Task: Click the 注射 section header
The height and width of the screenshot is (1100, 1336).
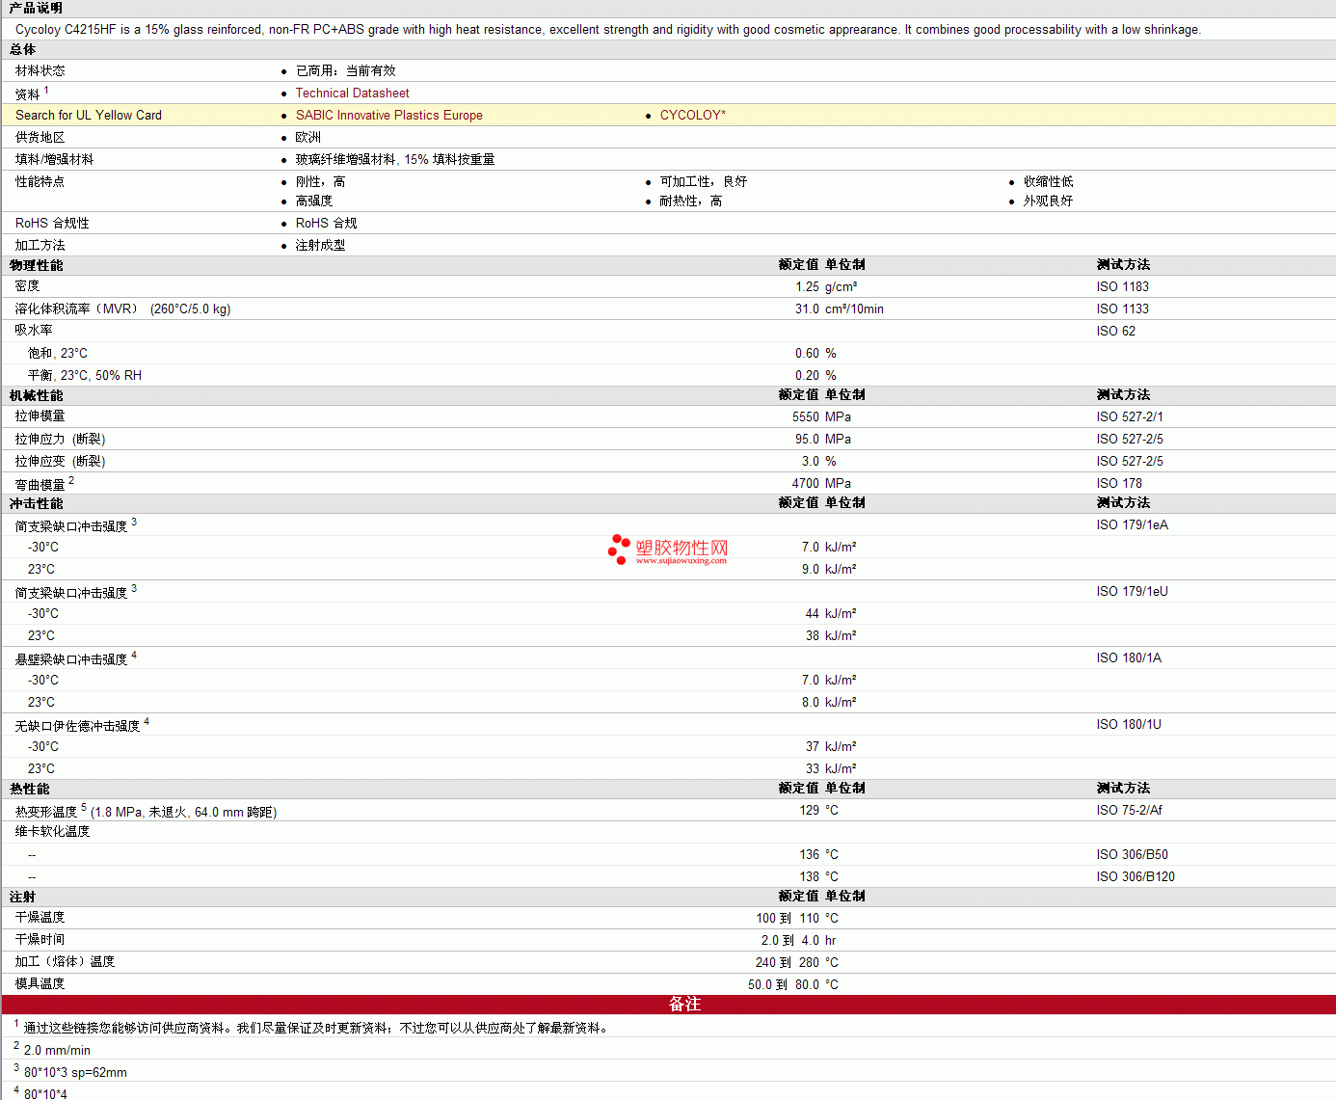Action: pyautogui.click(x=22, y=897)
